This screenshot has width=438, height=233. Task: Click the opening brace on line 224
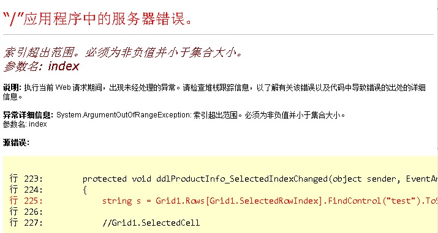[x=85, y=190]
